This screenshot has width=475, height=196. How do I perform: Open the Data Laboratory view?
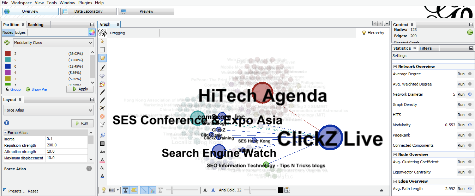point(88,11)
